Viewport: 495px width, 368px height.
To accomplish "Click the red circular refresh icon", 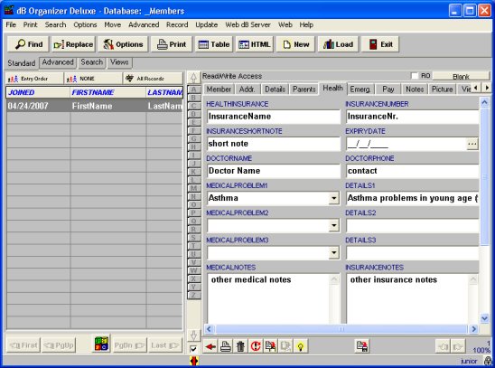I will [x=256, y=346].
